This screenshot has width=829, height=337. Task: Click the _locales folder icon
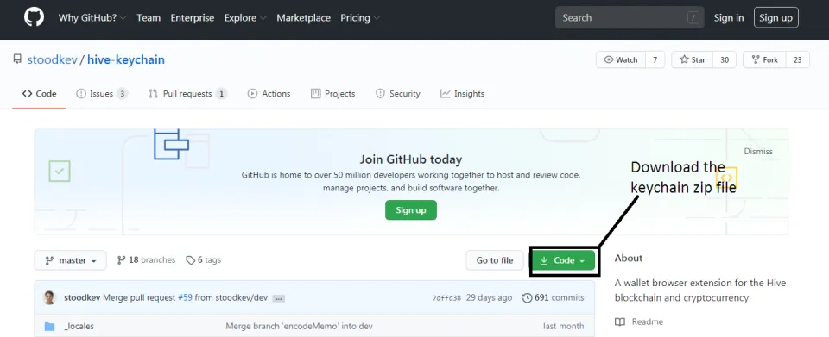(x=50, y=327)
